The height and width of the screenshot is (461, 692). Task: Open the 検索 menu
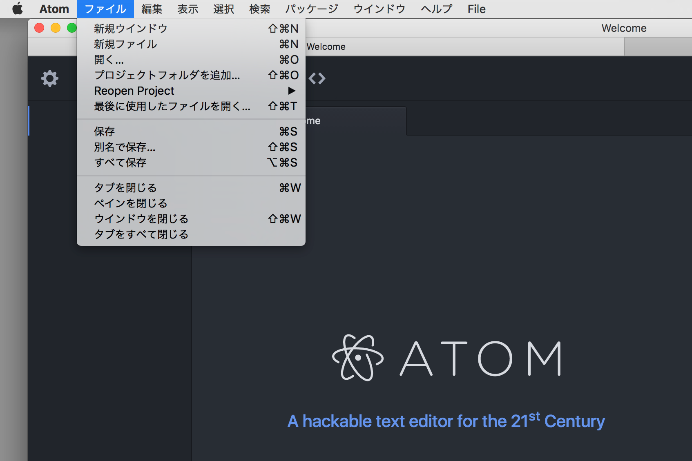(x=260, y=9)
